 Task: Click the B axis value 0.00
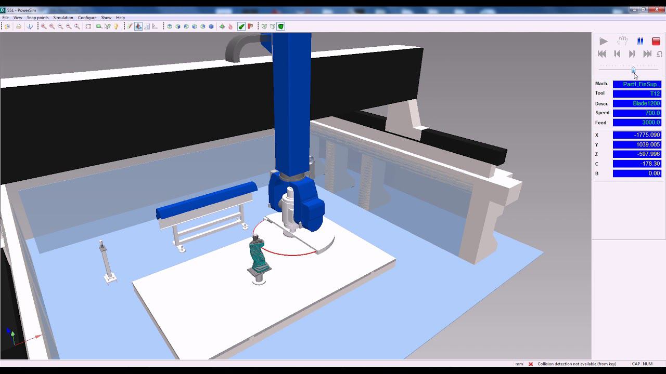pos(637,173)
